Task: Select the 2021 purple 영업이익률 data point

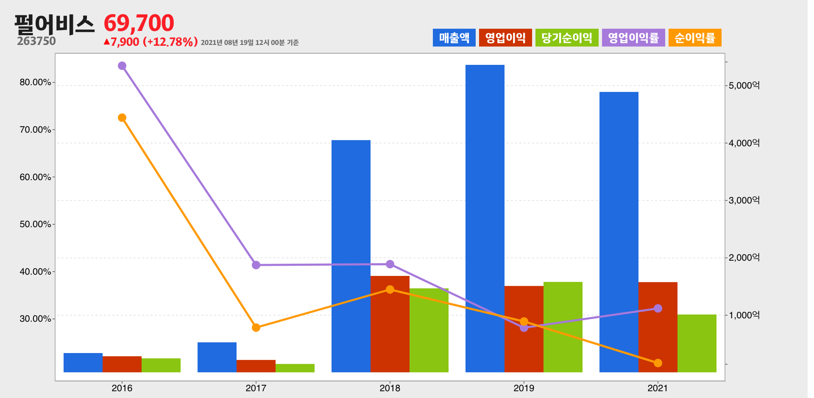Action: [658, 308]
